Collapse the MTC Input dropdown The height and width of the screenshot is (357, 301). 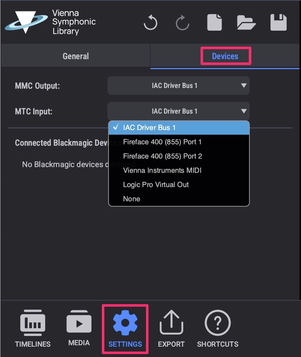179,111
